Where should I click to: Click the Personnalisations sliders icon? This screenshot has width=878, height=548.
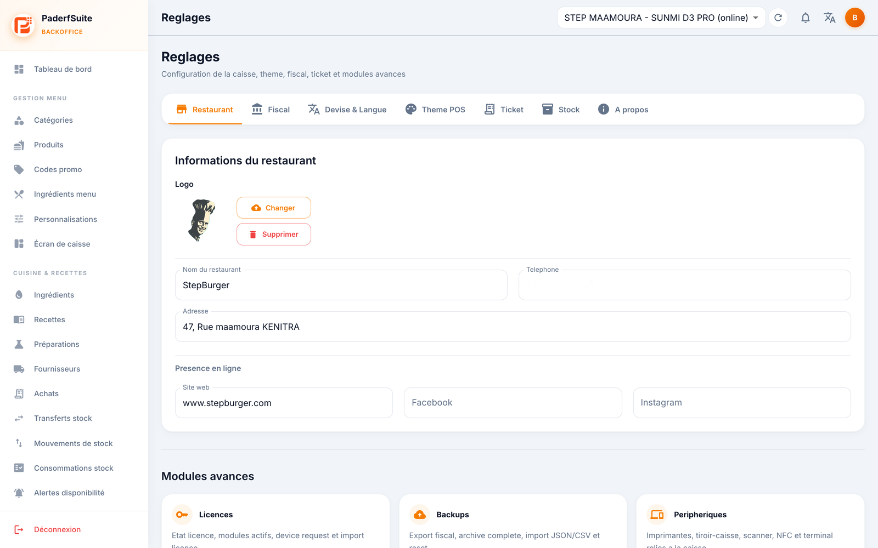[19, 219]
